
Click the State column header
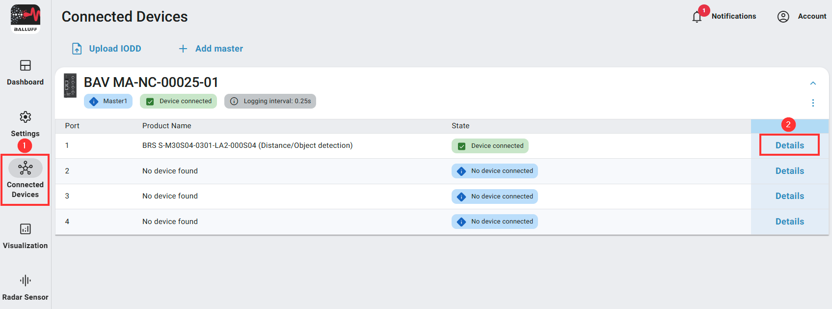tap(460, 126)
